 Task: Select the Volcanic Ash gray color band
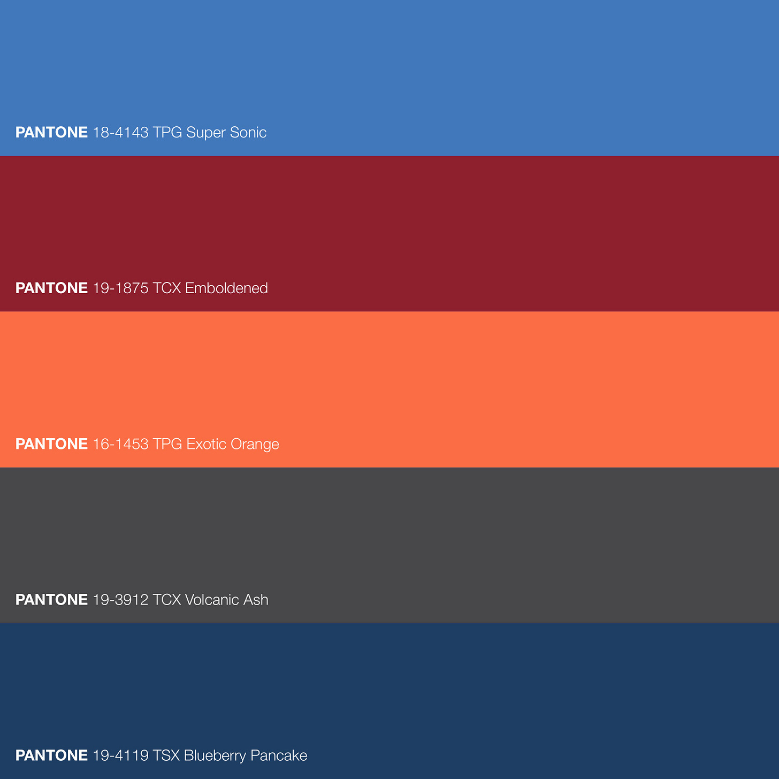[x=389, y=545]
